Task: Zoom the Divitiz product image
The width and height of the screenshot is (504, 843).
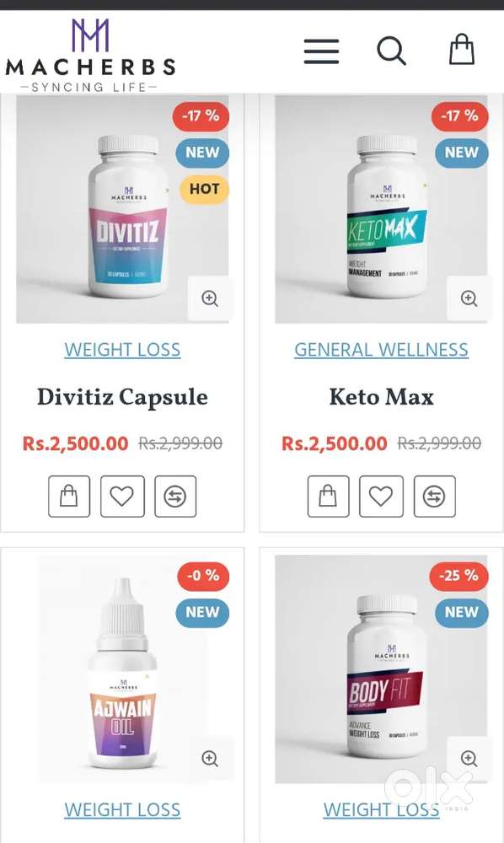Action: (x=210, y=298)
